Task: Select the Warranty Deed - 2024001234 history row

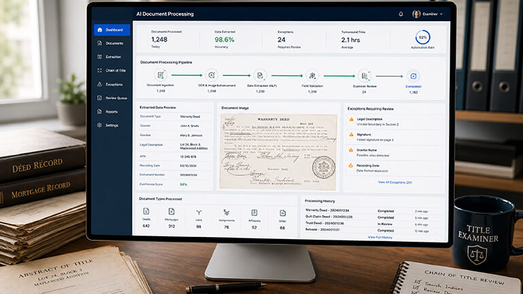Action: tap(367, 210)
